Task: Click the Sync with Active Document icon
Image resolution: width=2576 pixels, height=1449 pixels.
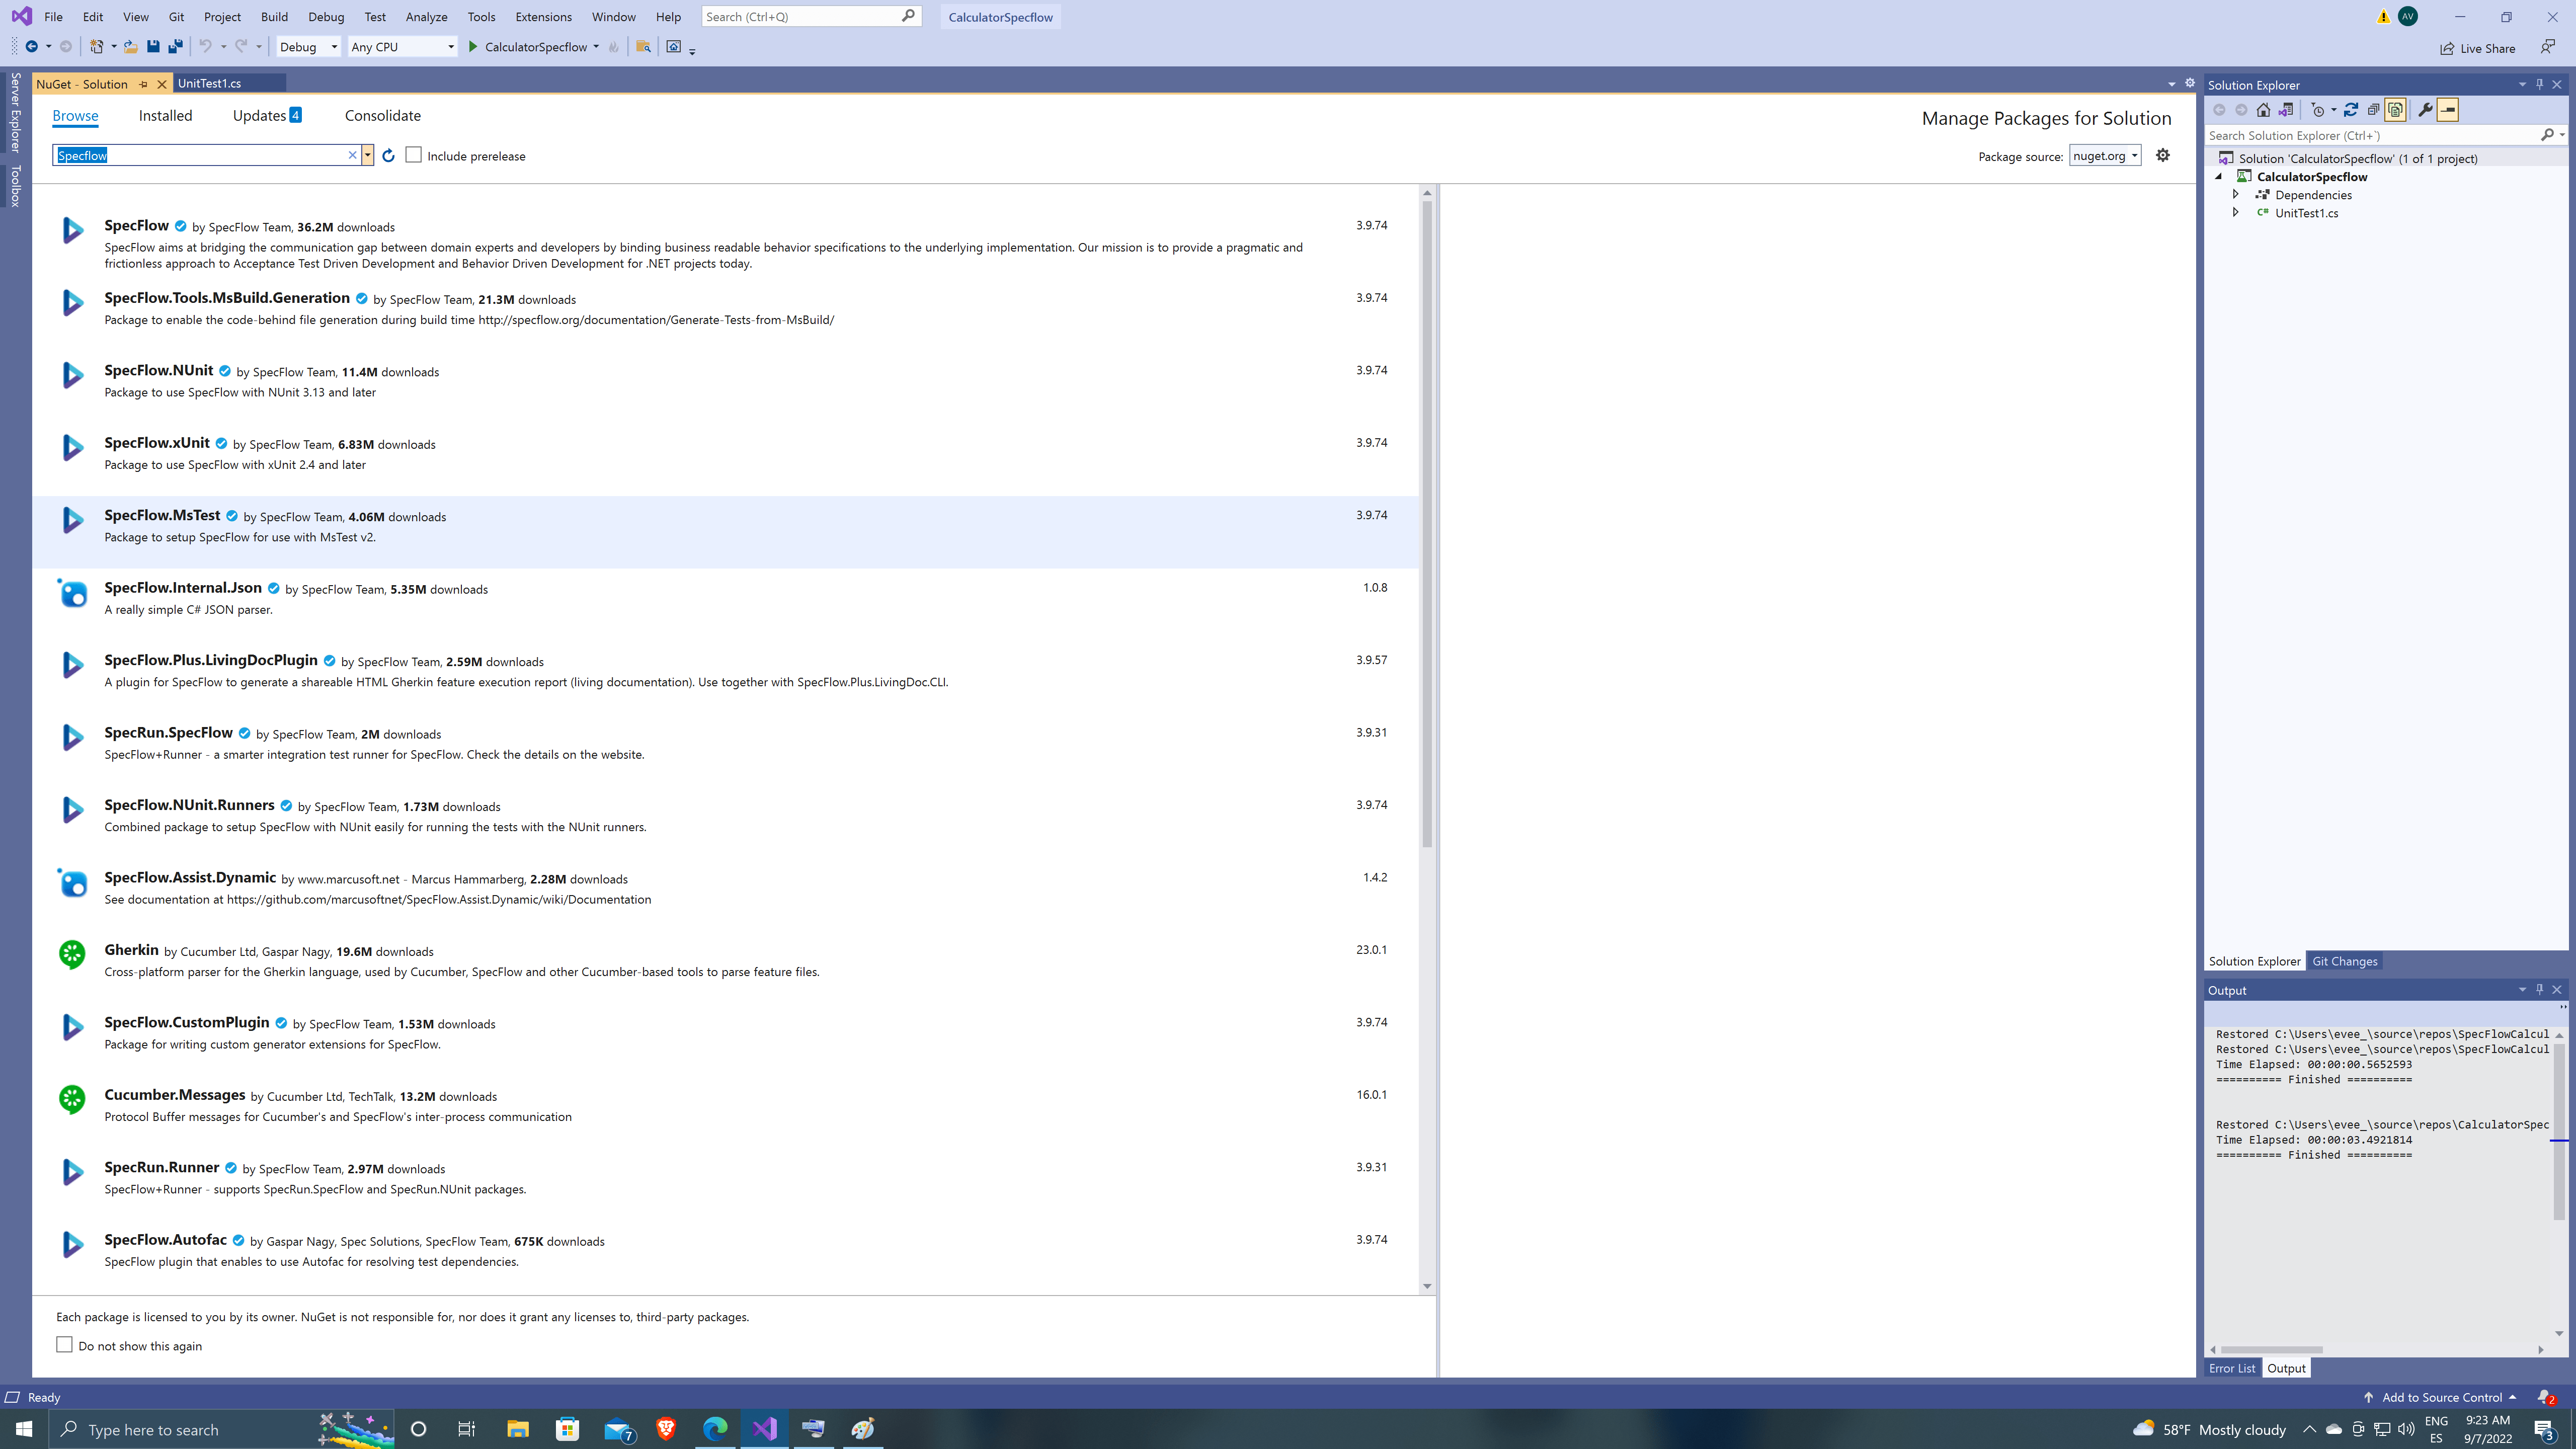Action: [2351, 110]
